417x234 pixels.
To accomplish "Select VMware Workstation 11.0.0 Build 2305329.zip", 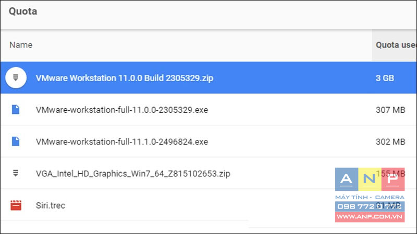I will coord(125,78).
